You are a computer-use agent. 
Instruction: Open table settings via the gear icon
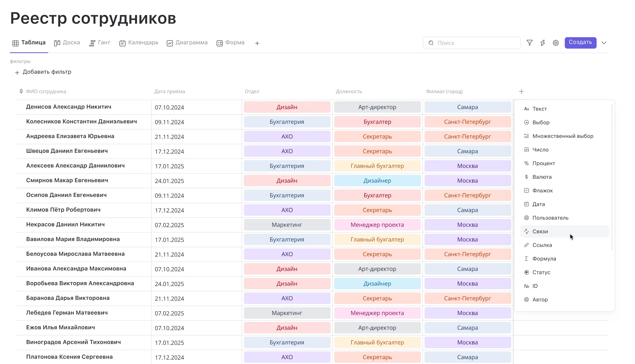[x=556, y=43]
